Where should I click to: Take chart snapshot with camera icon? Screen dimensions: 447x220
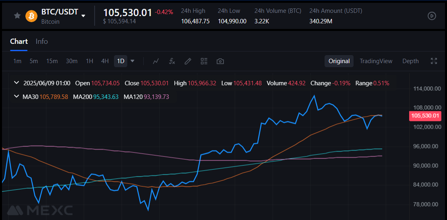220,61
